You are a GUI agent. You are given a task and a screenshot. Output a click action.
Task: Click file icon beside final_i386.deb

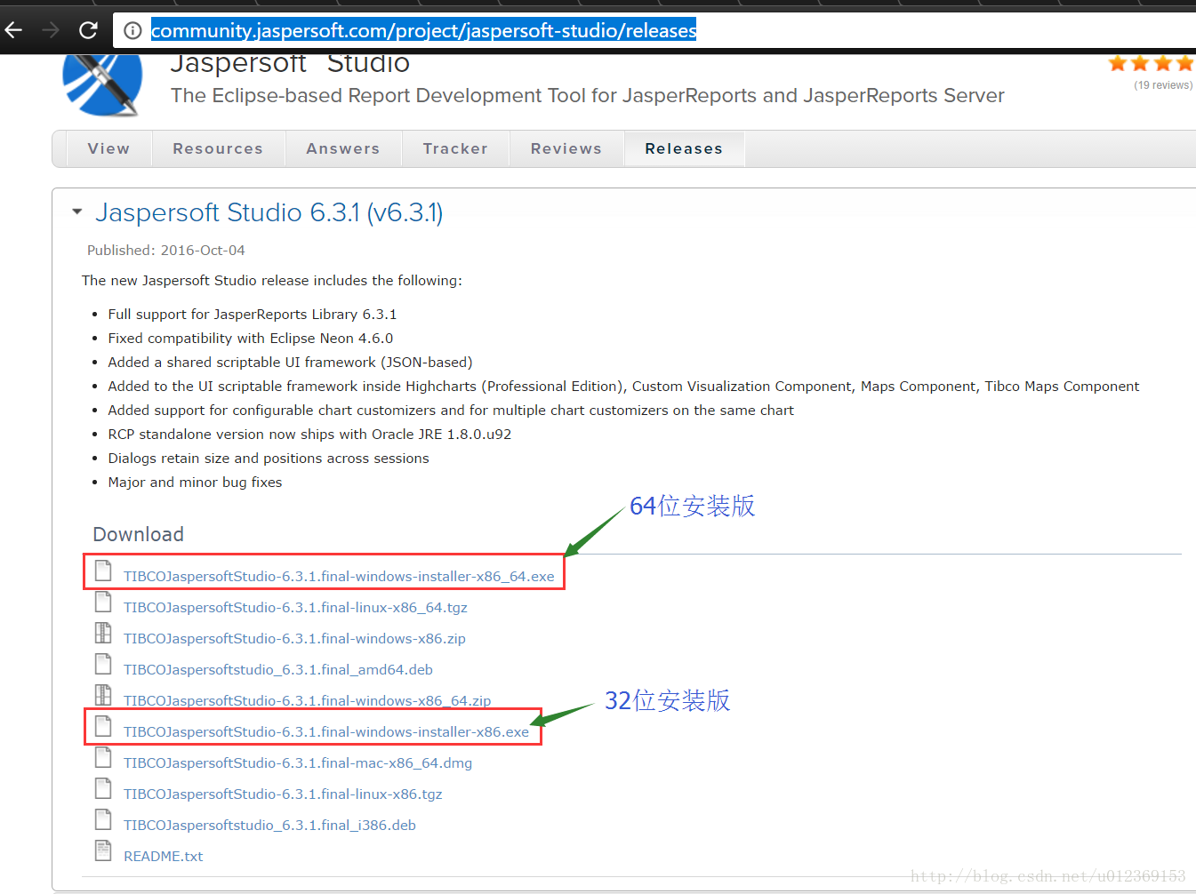pos(103,819)
